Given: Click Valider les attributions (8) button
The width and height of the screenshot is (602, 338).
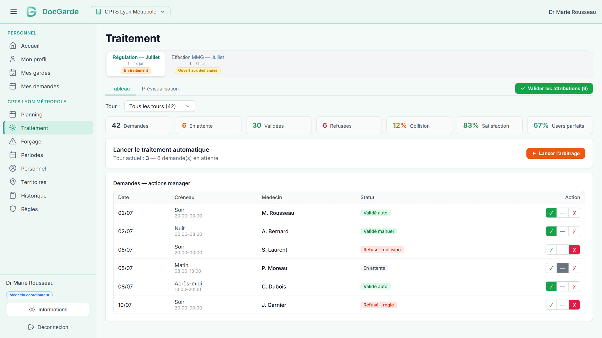Looking at the screenshot, I should [x=554, y=88].
